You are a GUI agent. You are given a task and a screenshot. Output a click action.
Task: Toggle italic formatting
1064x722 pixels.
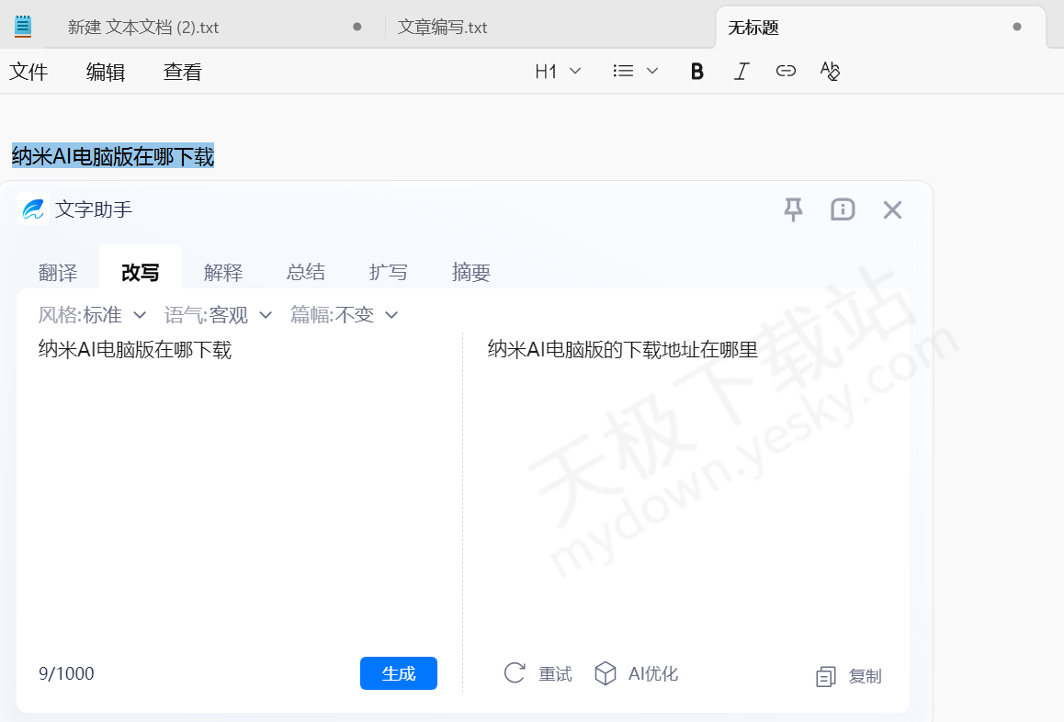741,72
